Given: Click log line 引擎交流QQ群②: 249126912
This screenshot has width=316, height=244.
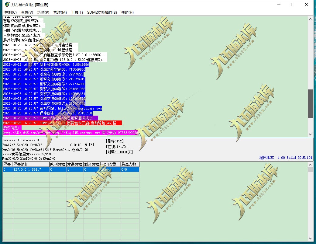Looking at the screenshot, I should click(44, 79).
